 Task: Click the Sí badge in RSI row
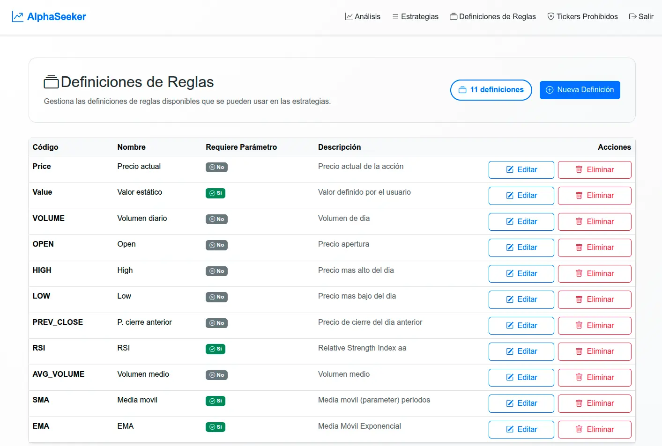coord(216,349)
